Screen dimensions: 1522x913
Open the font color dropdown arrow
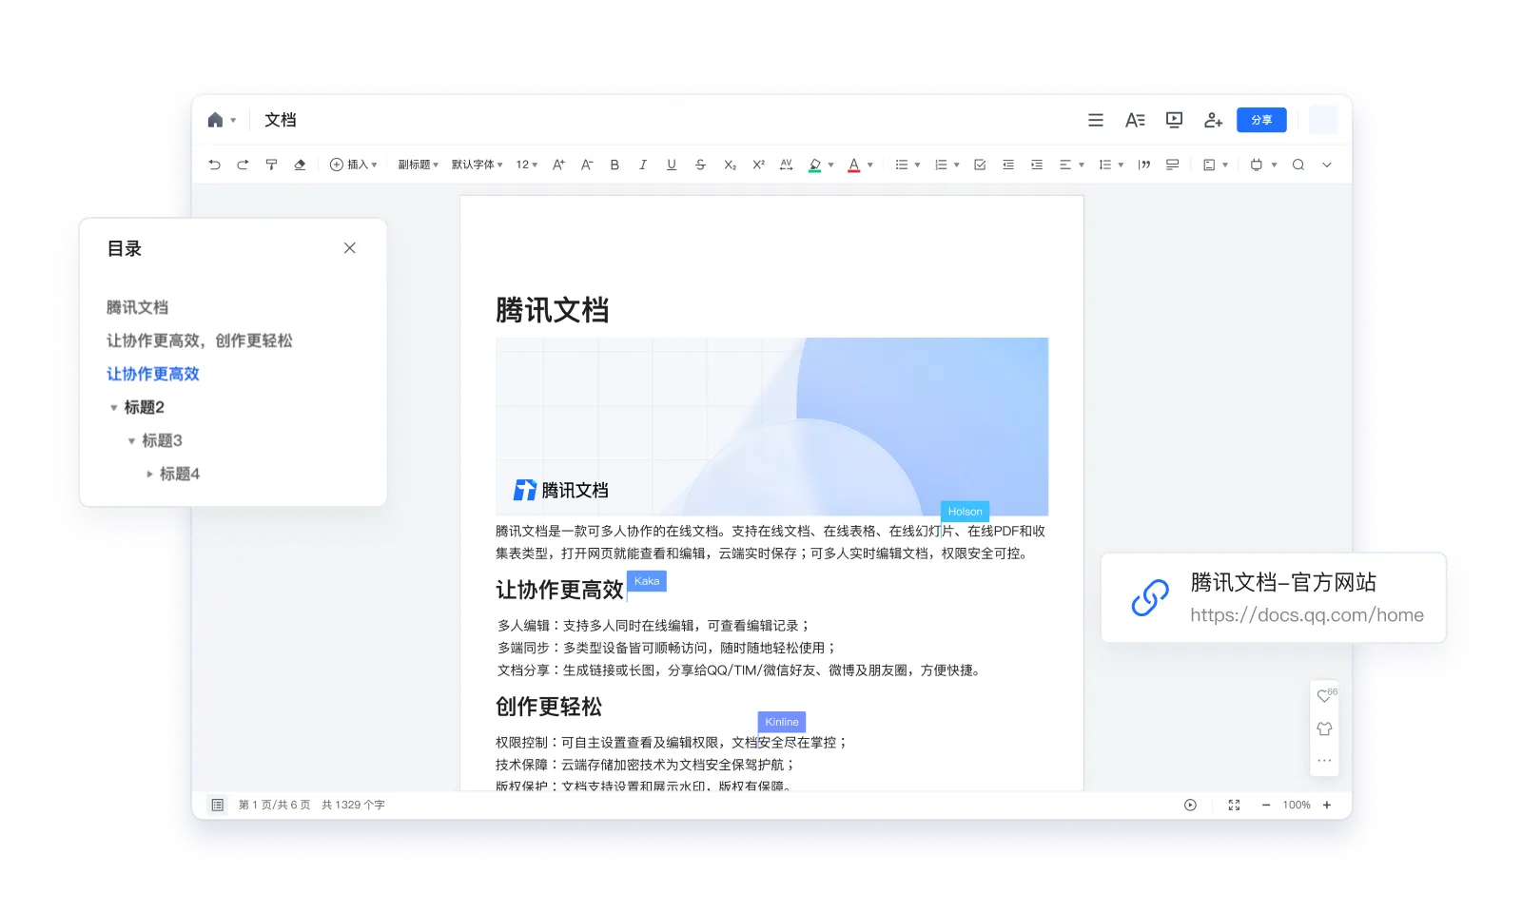coord(870,165)
